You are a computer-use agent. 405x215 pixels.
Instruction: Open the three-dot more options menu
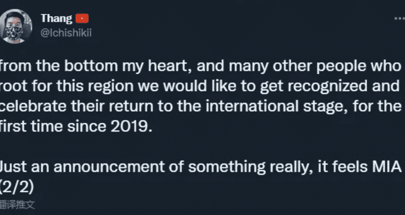400,18
